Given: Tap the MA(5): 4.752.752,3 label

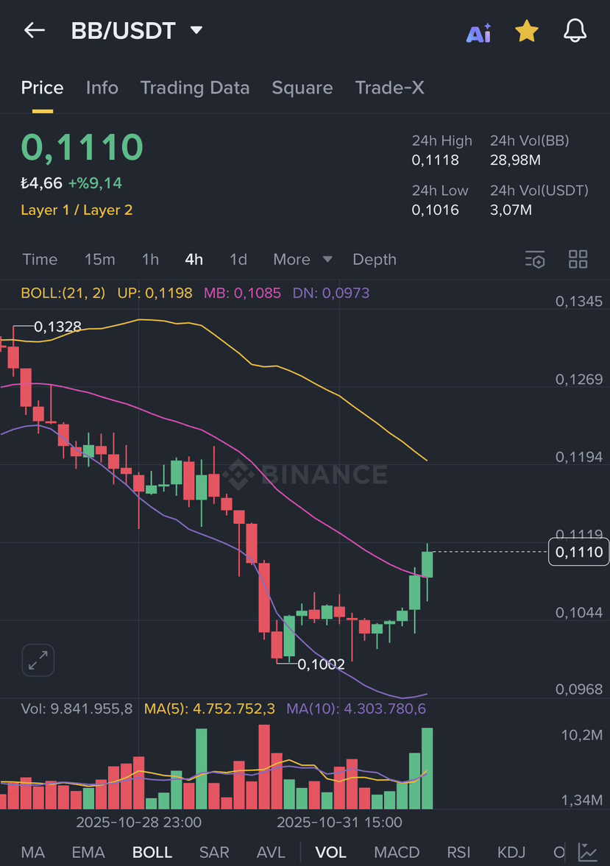Looking at the screenshot, I should (210, 709).
